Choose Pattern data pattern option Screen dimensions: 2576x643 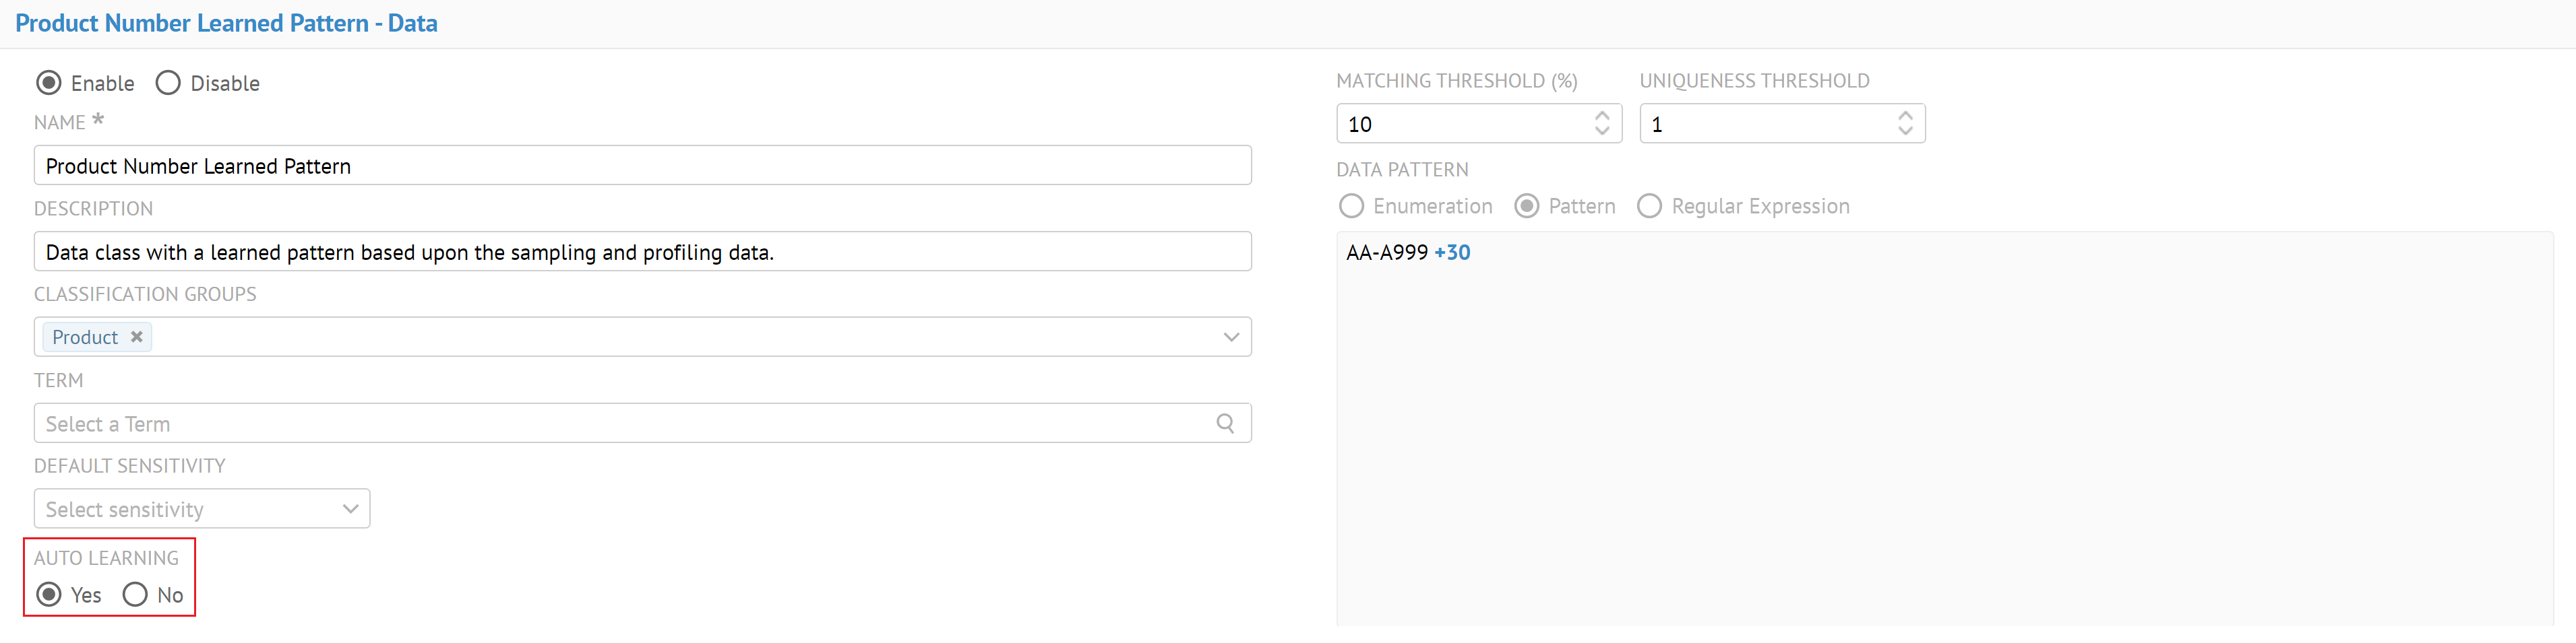tap(1526, 205)
